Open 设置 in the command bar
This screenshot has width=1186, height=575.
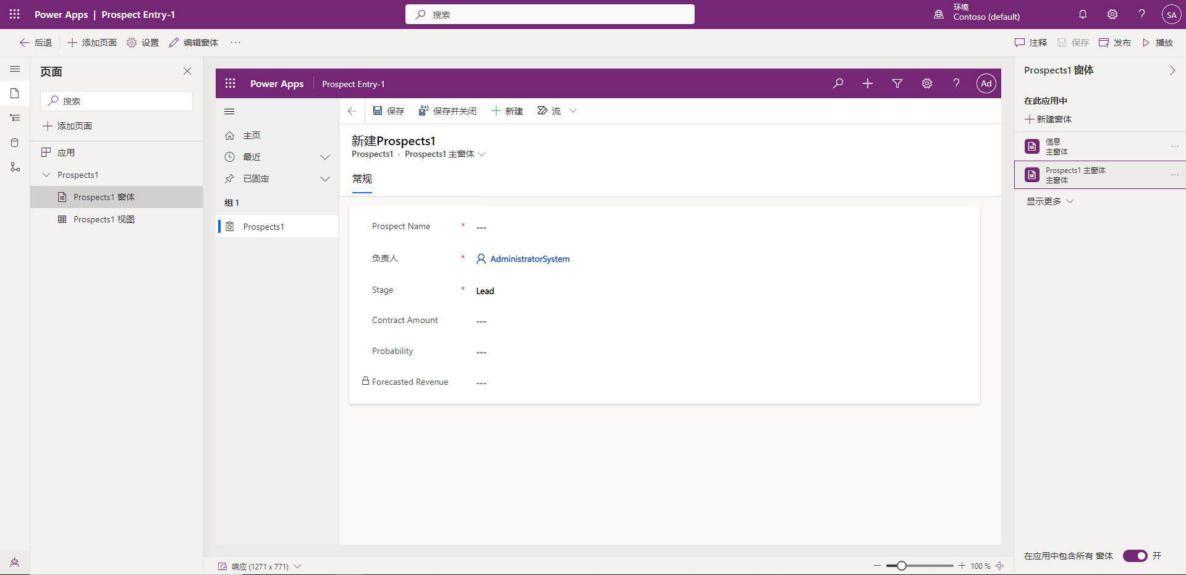(143, 43)
